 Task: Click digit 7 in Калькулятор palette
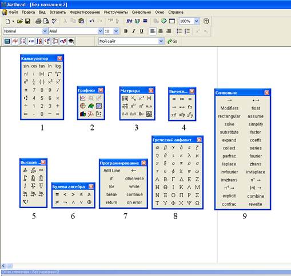tap(34, 90)
